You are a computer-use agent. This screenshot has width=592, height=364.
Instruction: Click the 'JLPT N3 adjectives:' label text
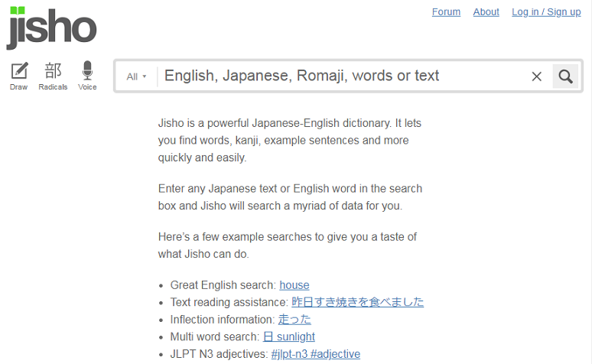[x=219, y=354]
